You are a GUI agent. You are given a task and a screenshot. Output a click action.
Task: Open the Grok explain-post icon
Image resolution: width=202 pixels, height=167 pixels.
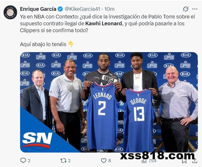click(186, 9)
